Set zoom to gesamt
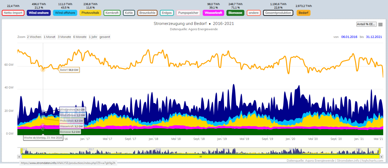Image resolution: width=388 pixels, height=168 pixels. click(105, 37)
